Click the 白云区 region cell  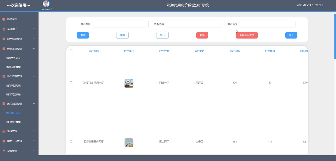click(x=199, y=142)
